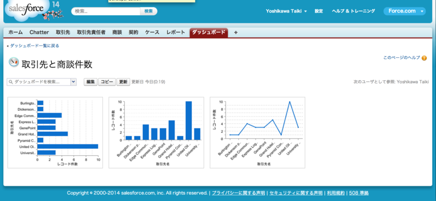Open the Yoshikawa Taiki user menu
The image size is (436, 201).
click(x=286, y=11)
